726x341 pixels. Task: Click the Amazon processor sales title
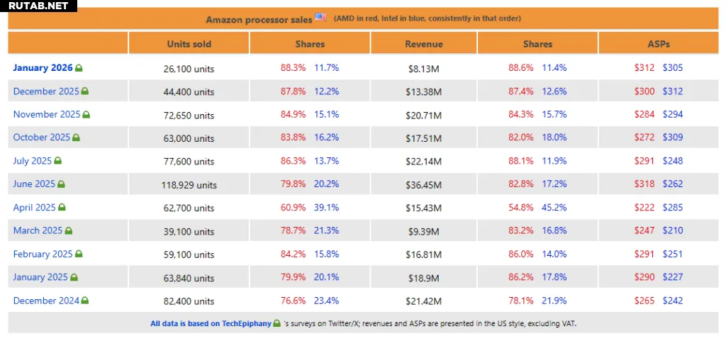tap(258, 19)
